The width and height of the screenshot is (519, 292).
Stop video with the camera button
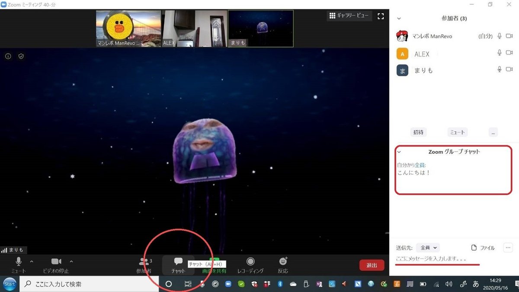[x=56, y=264]
